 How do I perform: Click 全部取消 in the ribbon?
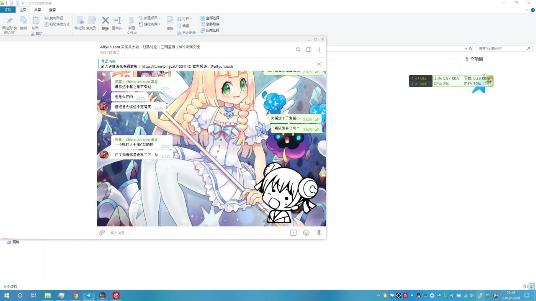pos(210,24)
